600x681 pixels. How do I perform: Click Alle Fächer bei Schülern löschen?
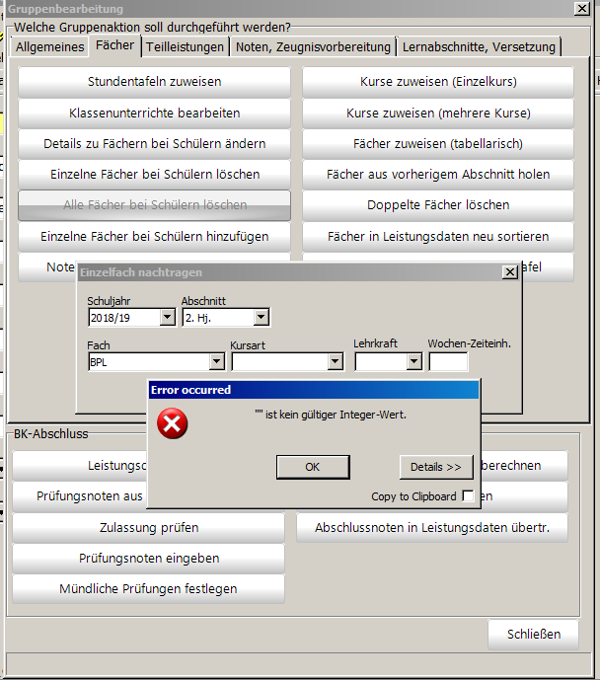[x=154, y=205]
